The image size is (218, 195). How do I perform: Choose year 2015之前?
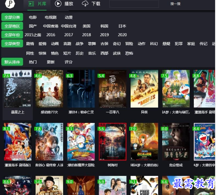click(x=33, y=35)
